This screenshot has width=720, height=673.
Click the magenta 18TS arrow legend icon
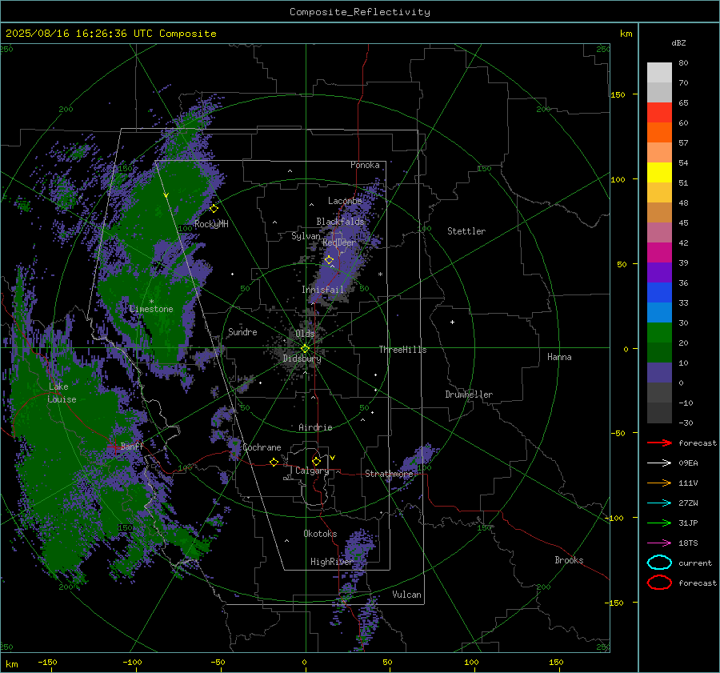pos(659,543)
